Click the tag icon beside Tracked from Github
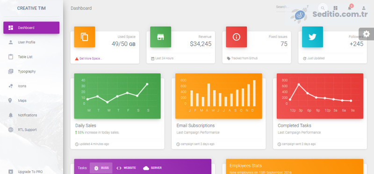 229,58
